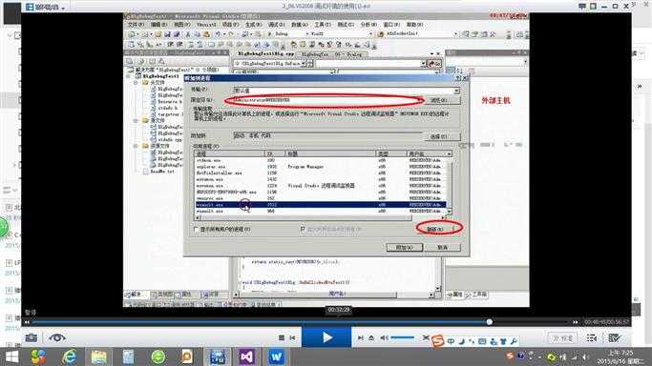Open Word from the taskbar
652x366 pixels.
(x=276, y=356)
